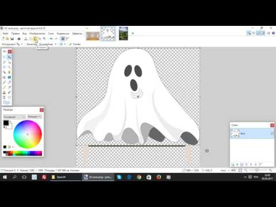The image size is (276, 207).
Task: Toggle the Tools window button at top right
Action: tap(249, 33)
